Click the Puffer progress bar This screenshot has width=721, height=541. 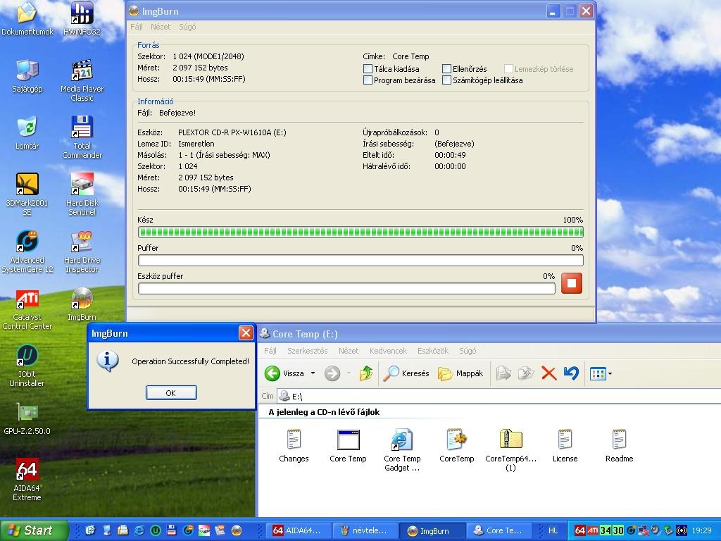click(x=360, y=261)
